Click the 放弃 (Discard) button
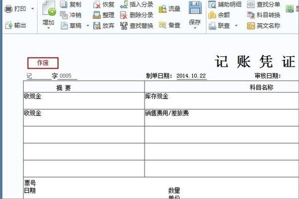This screenshot has height=199, width=299. 97,25
